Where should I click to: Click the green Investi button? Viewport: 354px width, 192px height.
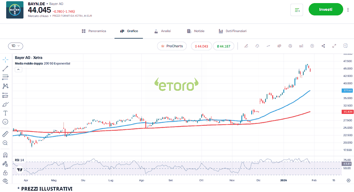point(326,10)
